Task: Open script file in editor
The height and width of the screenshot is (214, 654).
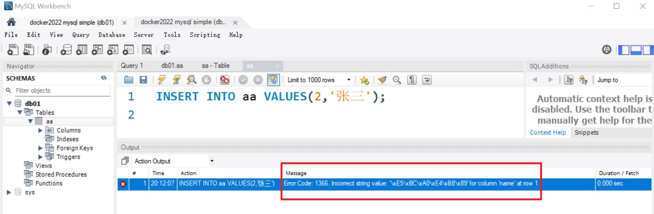Action: pos(129,80)
